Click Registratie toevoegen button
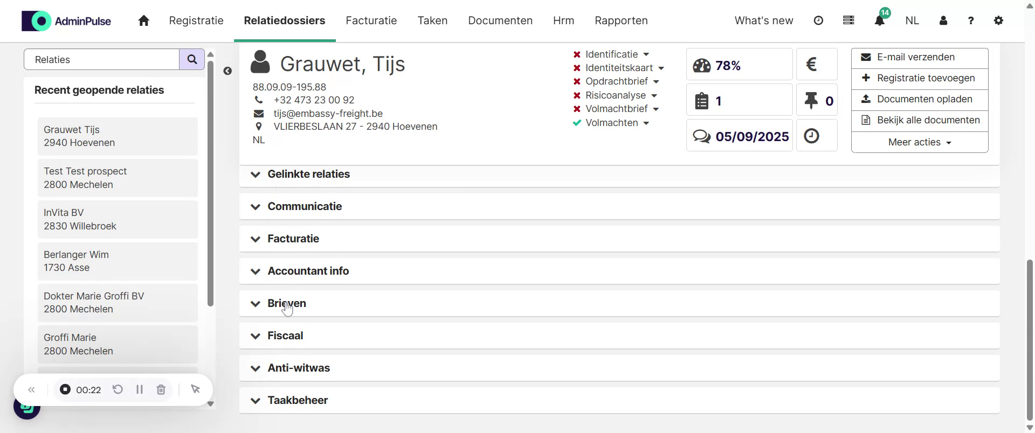The height and width of the screenshot is (433, 1035). 920,79
